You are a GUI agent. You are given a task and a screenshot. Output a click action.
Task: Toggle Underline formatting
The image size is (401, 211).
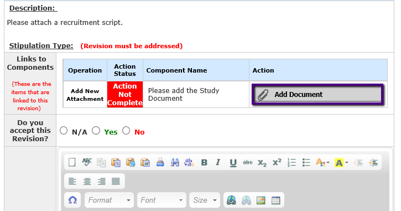coord(233,162)
